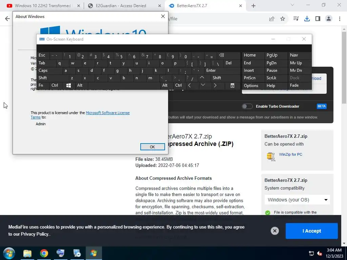Click Tab key on On-Screen Keyboard
This screenshot has height=260, width=347.
[46, 63]
